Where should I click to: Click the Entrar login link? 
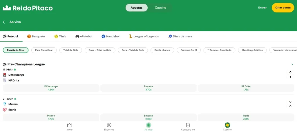262,8
